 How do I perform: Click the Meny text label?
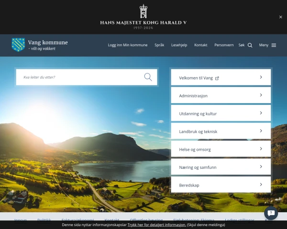264,45
